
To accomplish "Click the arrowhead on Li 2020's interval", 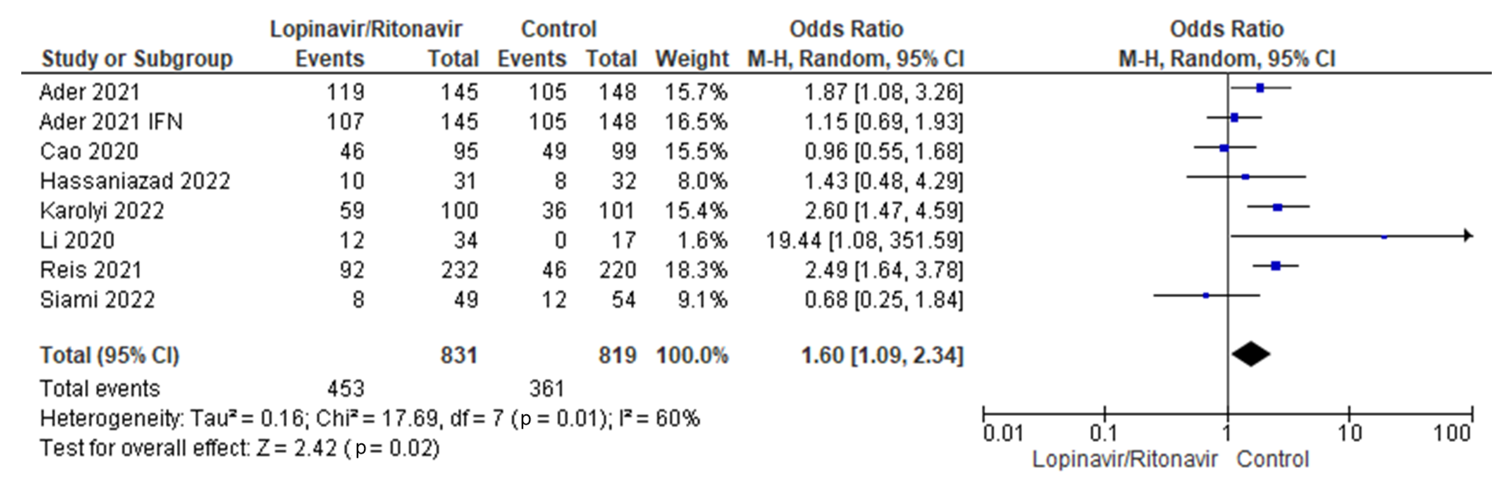I will [1468, 236].
